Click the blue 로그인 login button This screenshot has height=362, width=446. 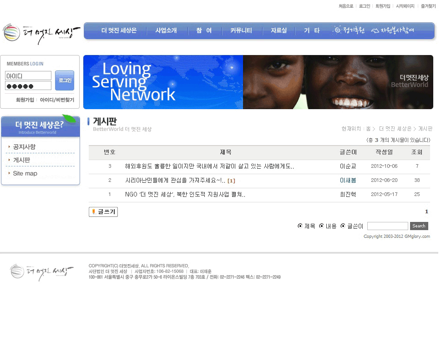pyautogui.click(x=65, y=80)
